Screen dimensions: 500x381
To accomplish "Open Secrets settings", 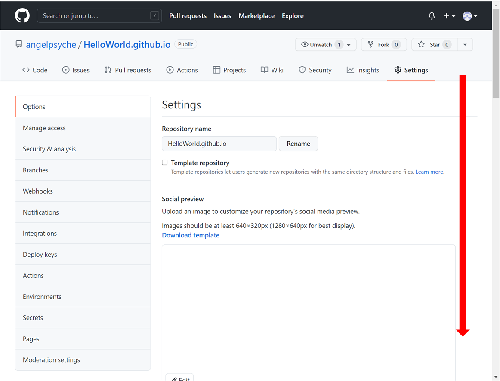I will tap(83, 318).
